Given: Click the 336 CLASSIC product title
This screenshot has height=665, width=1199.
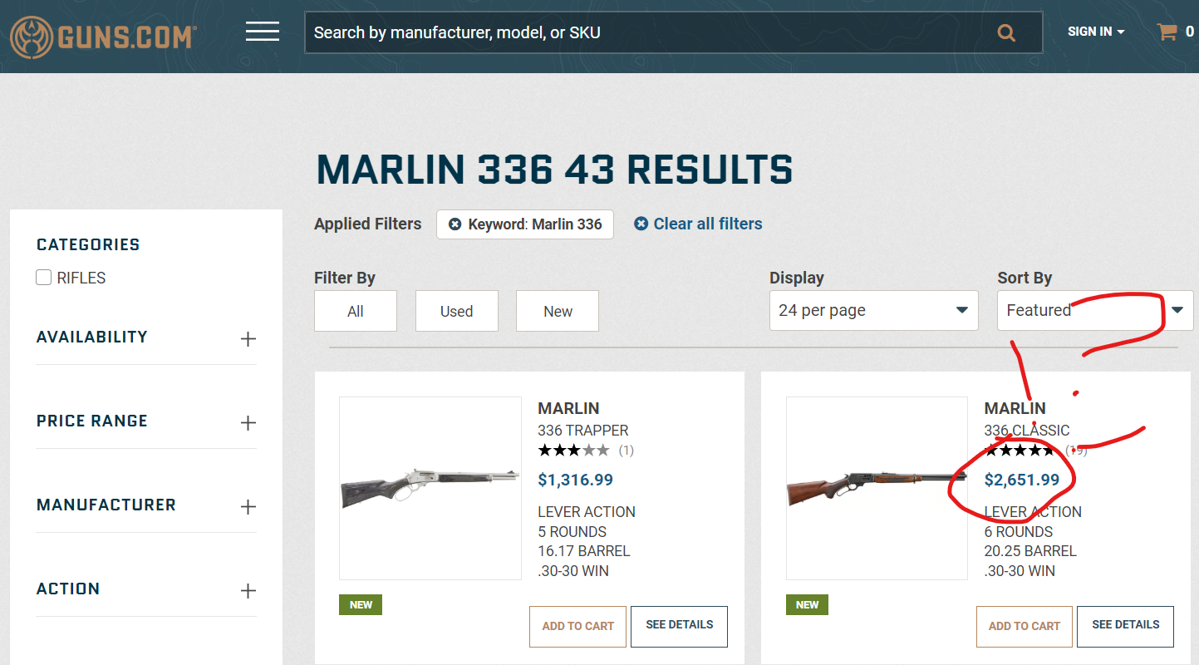Looking at the screenshot, I should tap(1027, 431).
